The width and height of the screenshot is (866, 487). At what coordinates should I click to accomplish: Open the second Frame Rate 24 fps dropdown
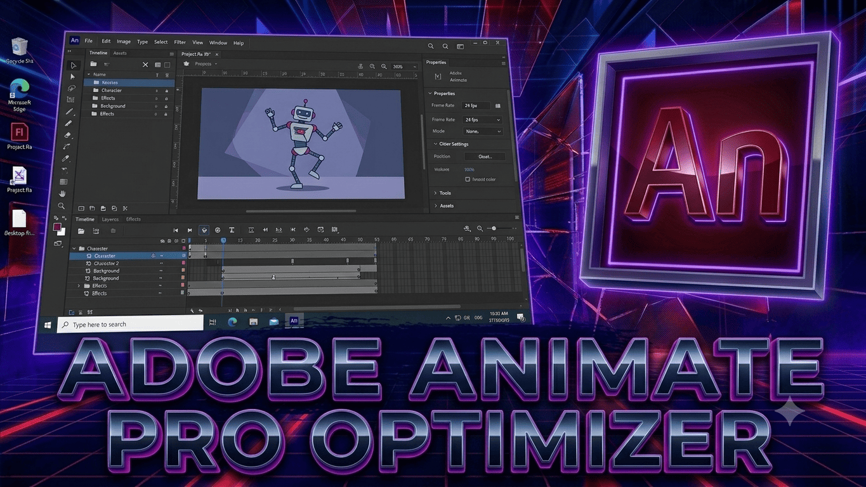click(x=483, y=119)
